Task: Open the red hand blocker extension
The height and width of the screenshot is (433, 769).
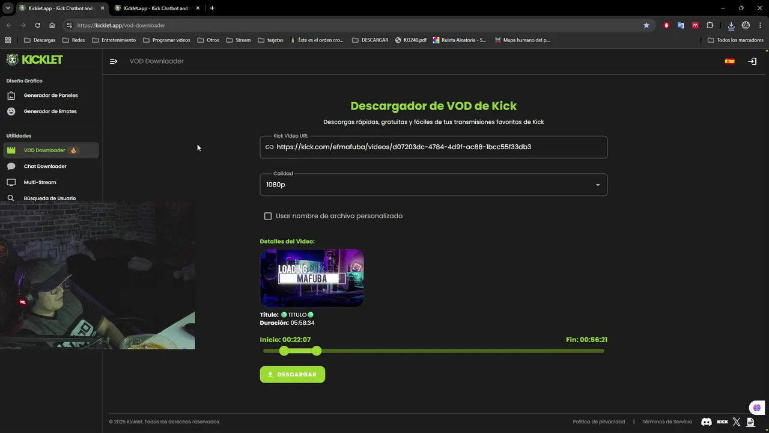Action: tap(666, 25)
